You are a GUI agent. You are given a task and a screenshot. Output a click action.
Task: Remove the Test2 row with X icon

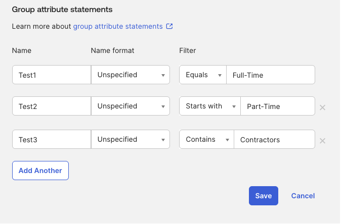click(322, 107)
